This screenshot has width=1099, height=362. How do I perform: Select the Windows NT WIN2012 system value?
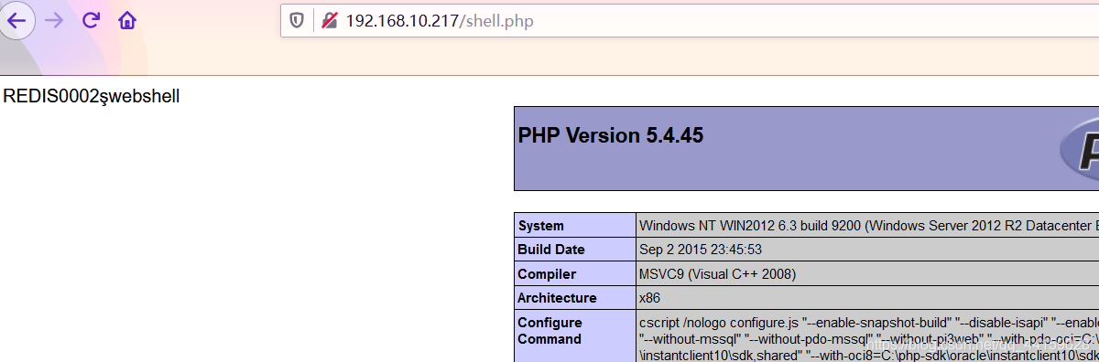click(867, 226)
